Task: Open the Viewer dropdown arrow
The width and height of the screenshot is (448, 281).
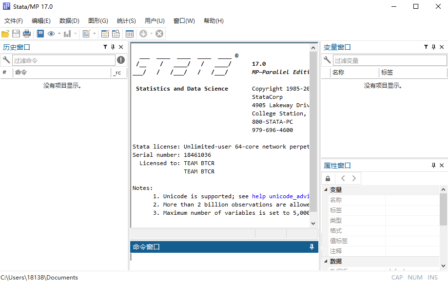Action: point(59,34)
